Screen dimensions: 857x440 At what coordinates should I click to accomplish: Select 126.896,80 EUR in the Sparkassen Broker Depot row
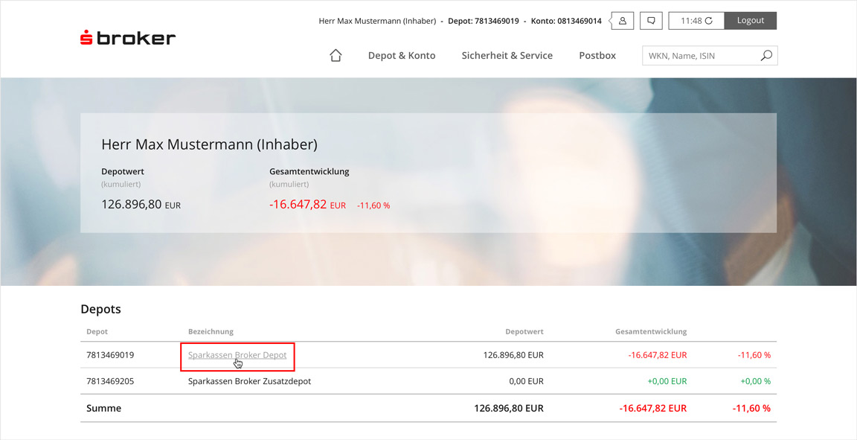click(513, 355)
